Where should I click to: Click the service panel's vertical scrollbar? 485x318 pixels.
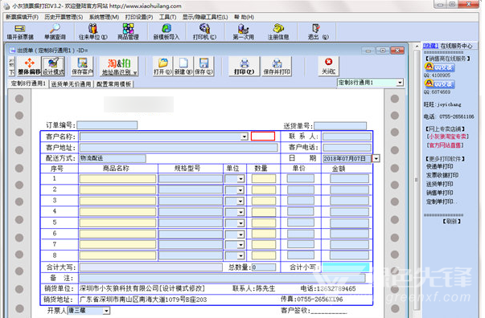coord(417,180)
